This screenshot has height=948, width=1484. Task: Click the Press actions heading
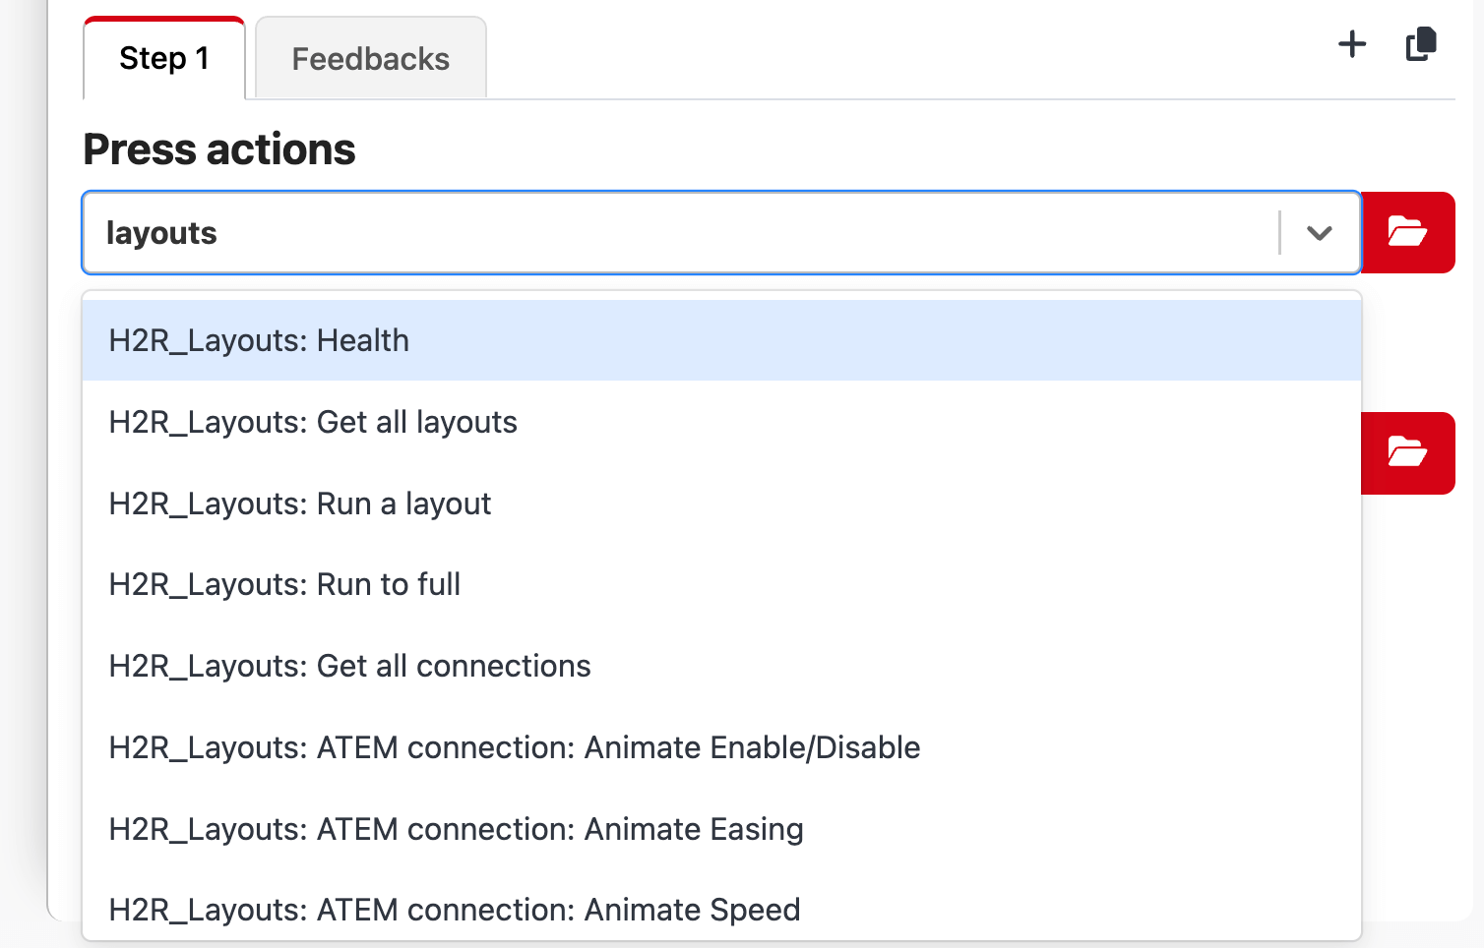[219, 149]
